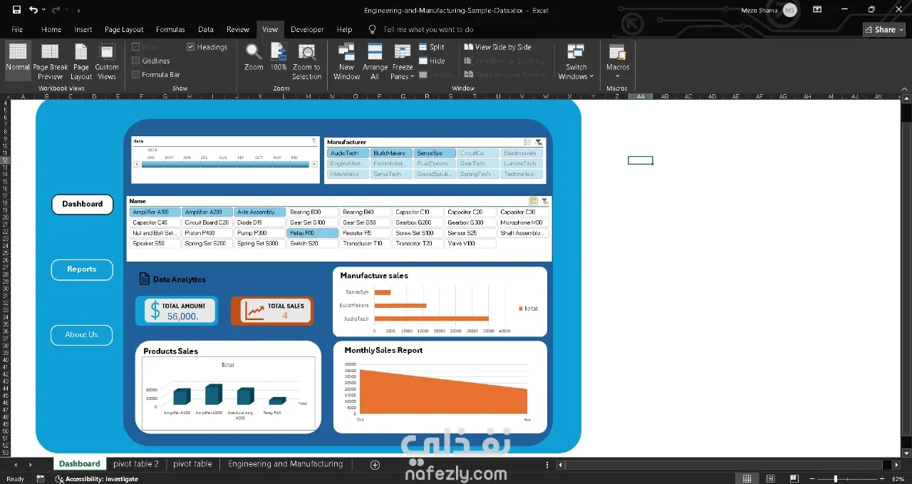Image resolution: width=912 pixels, height=484 pixels.
Task: Open Customize Quick Access Toolbar dropdown
Action: 78,11
